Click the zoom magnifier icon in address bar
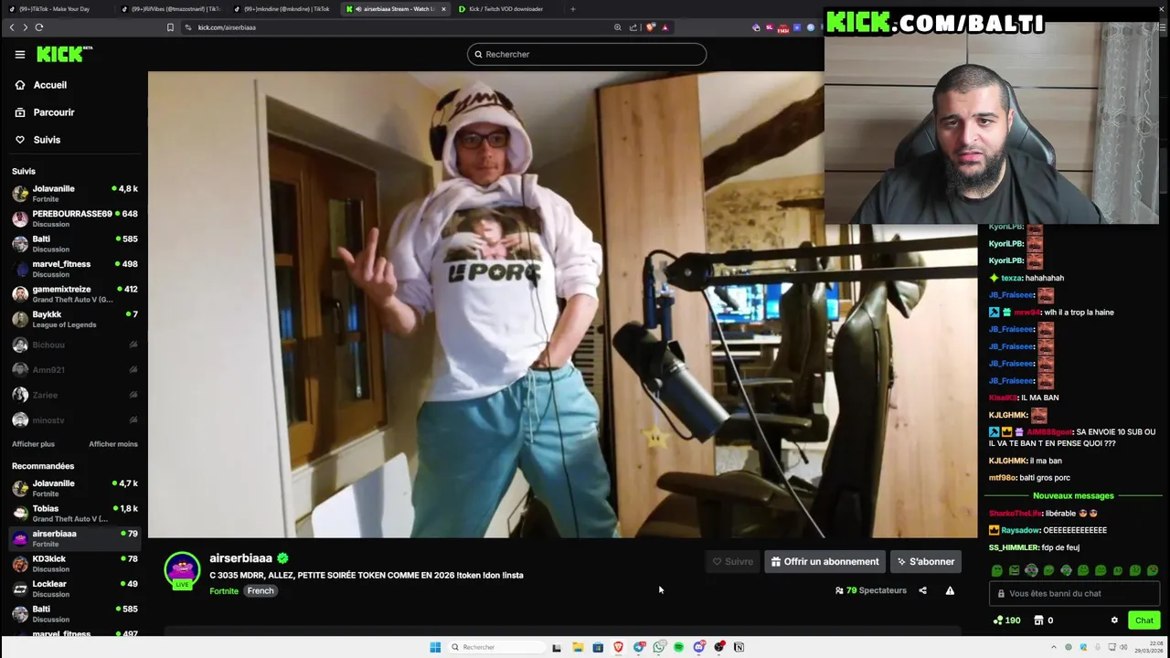 tap(618, 27)
